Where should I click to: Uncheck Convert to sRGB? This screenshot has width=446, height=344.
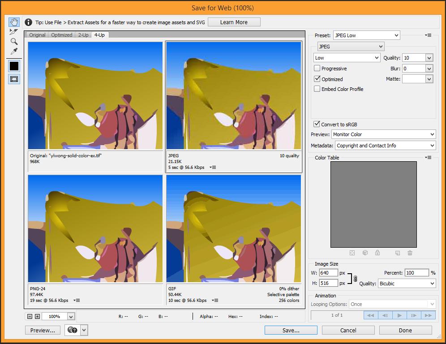click(317, 124)
